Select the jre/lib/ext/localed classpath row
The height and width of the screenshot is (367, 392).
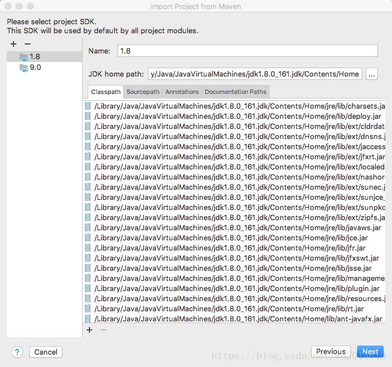coord(234,167)
